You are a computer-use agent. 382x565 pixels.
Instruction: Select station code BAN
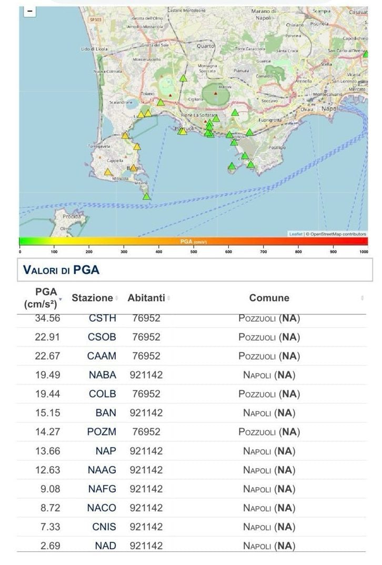coord(106,413)
